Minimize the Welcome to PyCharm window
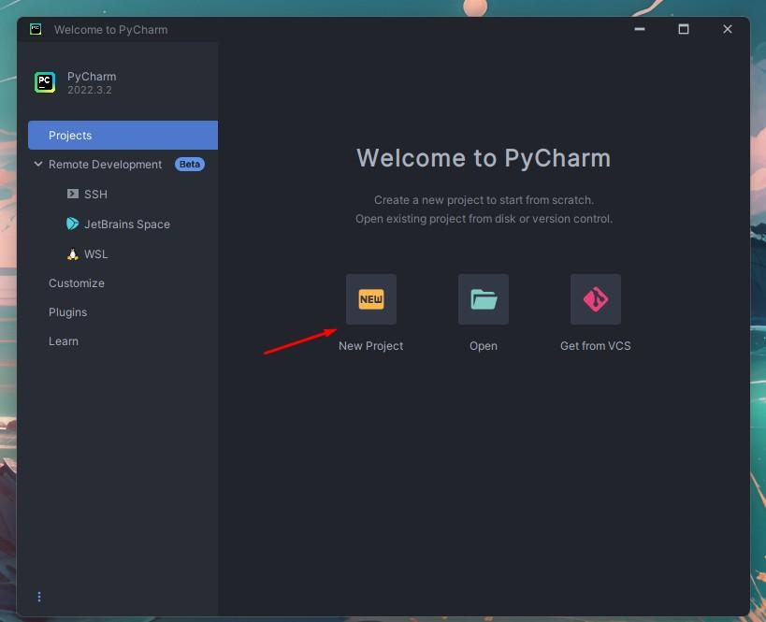 tap(640, 29)
